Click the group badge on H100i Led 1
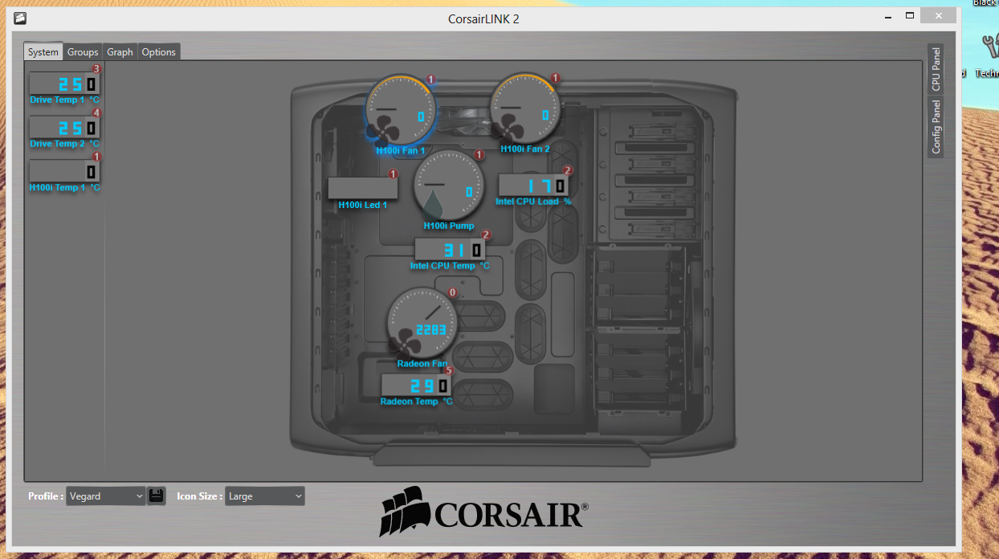Viewport: 999px width, 559px height. [393, 173]
